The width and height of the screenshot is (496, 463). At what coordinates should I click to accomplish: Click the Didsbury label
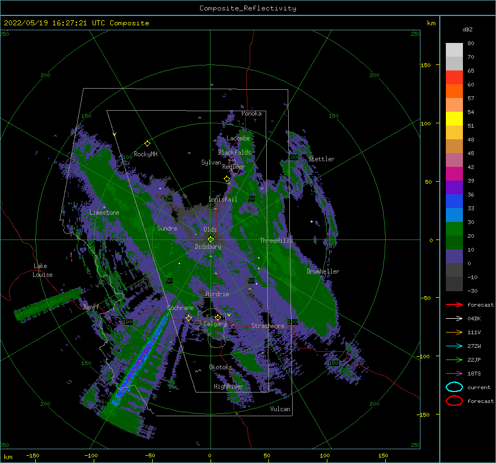point(208,247)
